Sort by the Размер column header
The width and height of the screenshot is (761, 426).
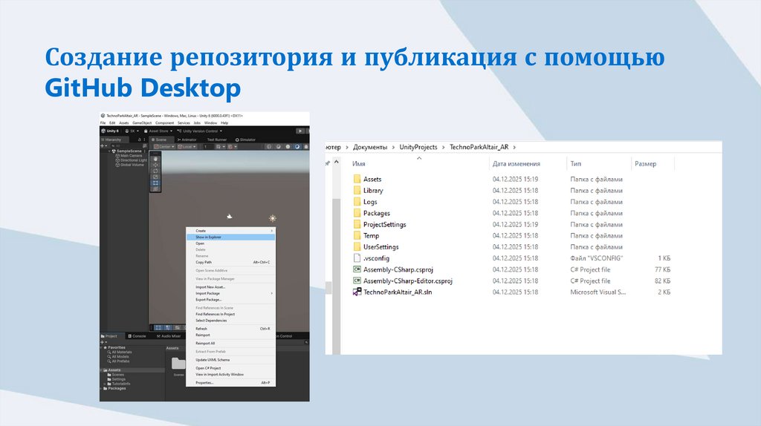[x=646, y=164]
